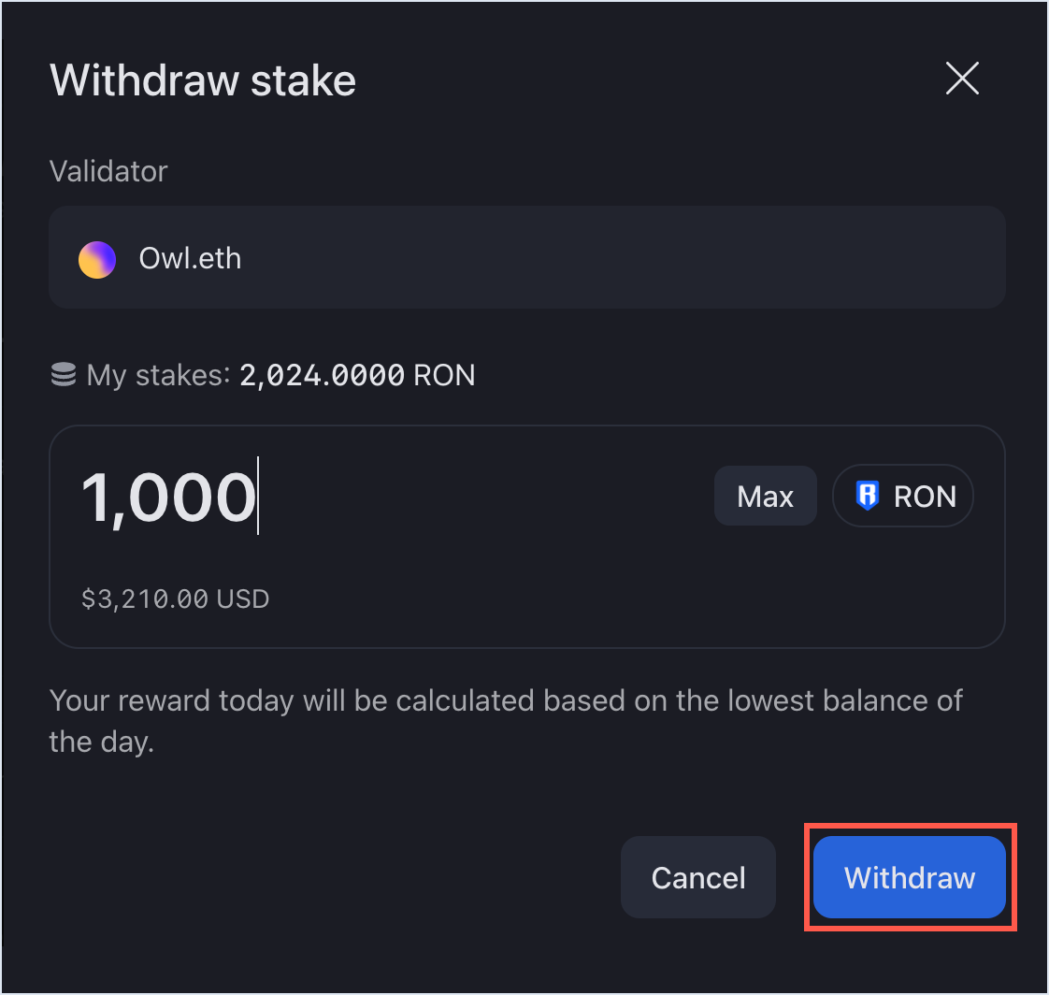Click the $3,210.00 USD conversion text

pos(175,598)
